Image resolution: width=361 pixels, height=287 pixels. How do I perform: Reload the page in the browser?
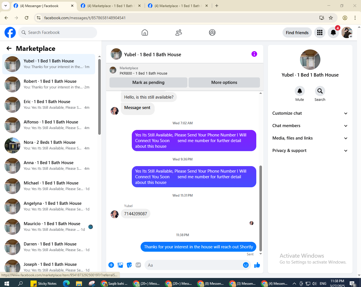(27, 18)
